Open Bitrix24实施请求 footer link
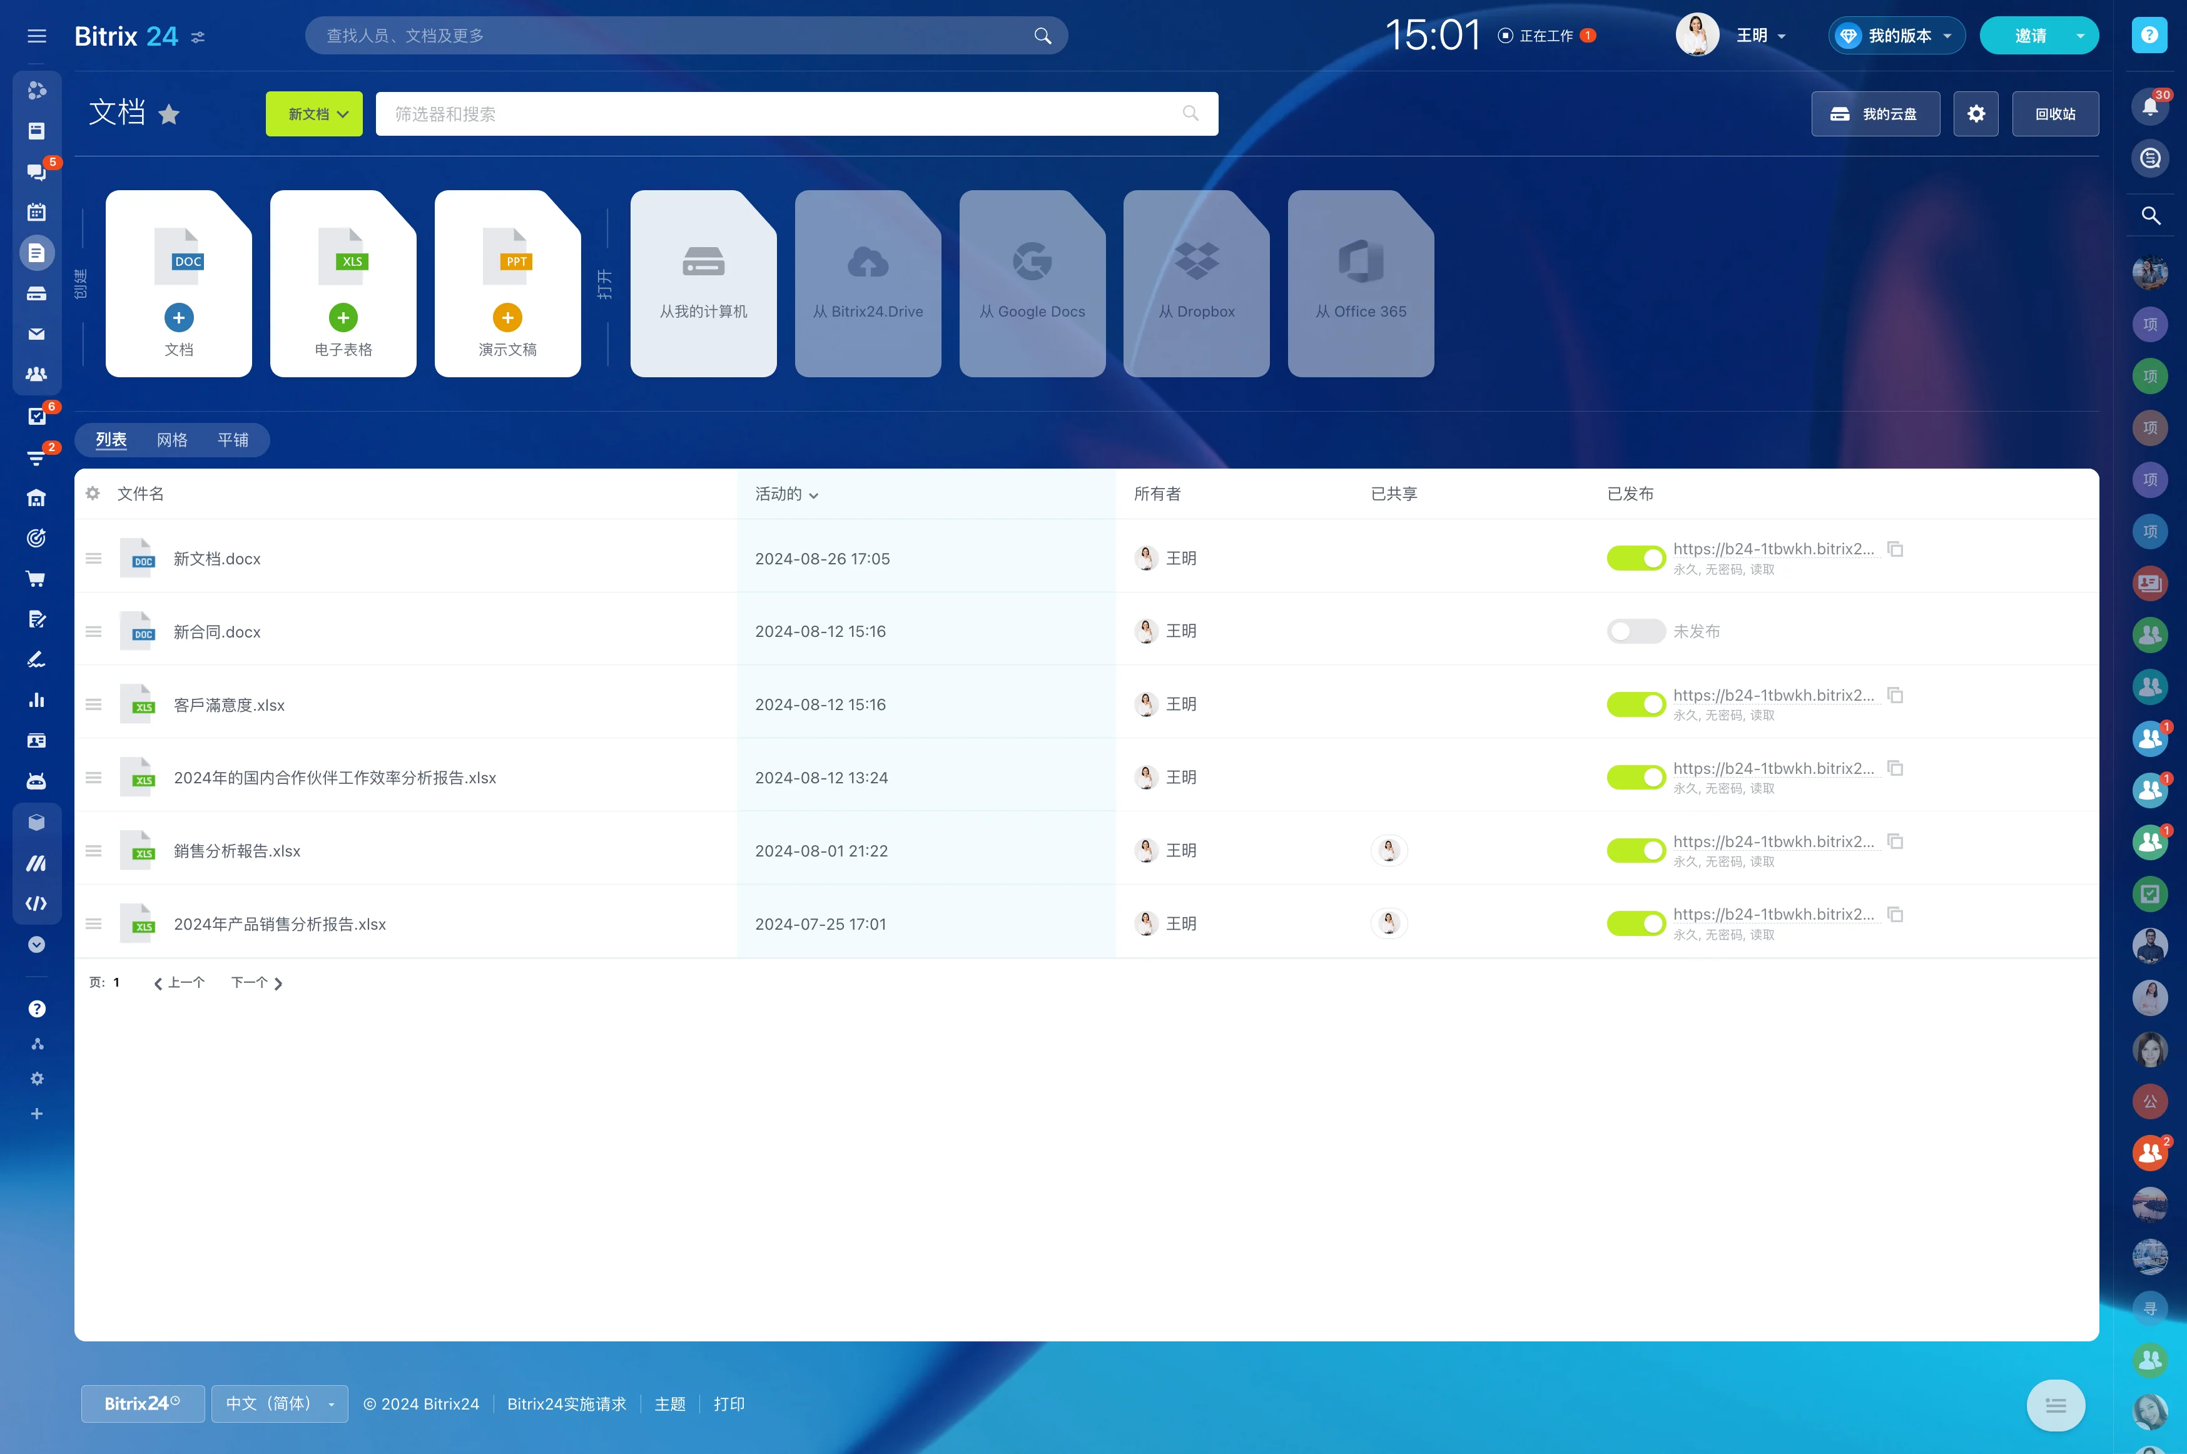The image size is (2187, 1454). point(566,1404)
